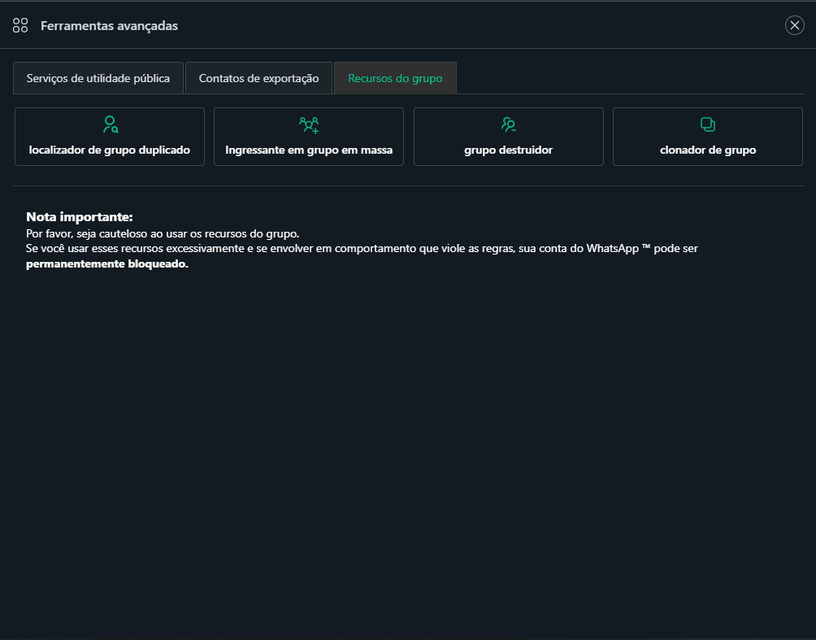Click the grupo destruidor person-minus icon
This screenshot has width=816, height=640.
(x=509, y=124)
